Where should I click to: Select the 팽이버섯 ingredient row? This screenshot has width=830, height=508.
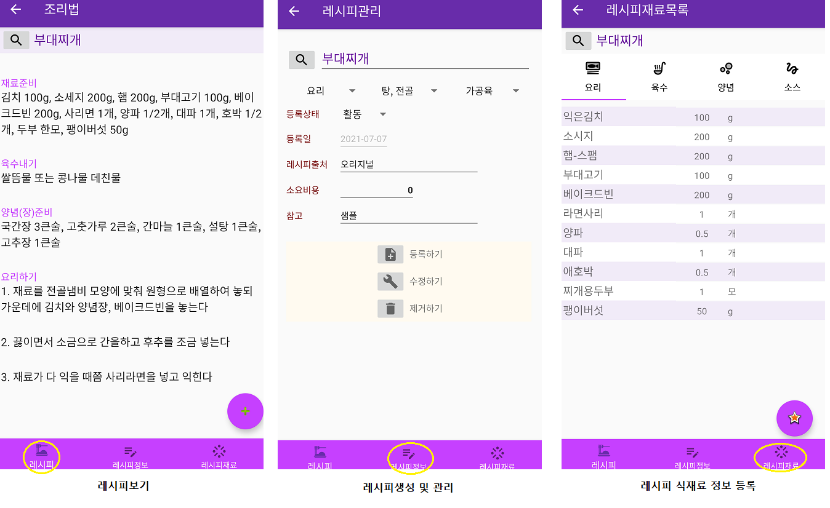693,311
